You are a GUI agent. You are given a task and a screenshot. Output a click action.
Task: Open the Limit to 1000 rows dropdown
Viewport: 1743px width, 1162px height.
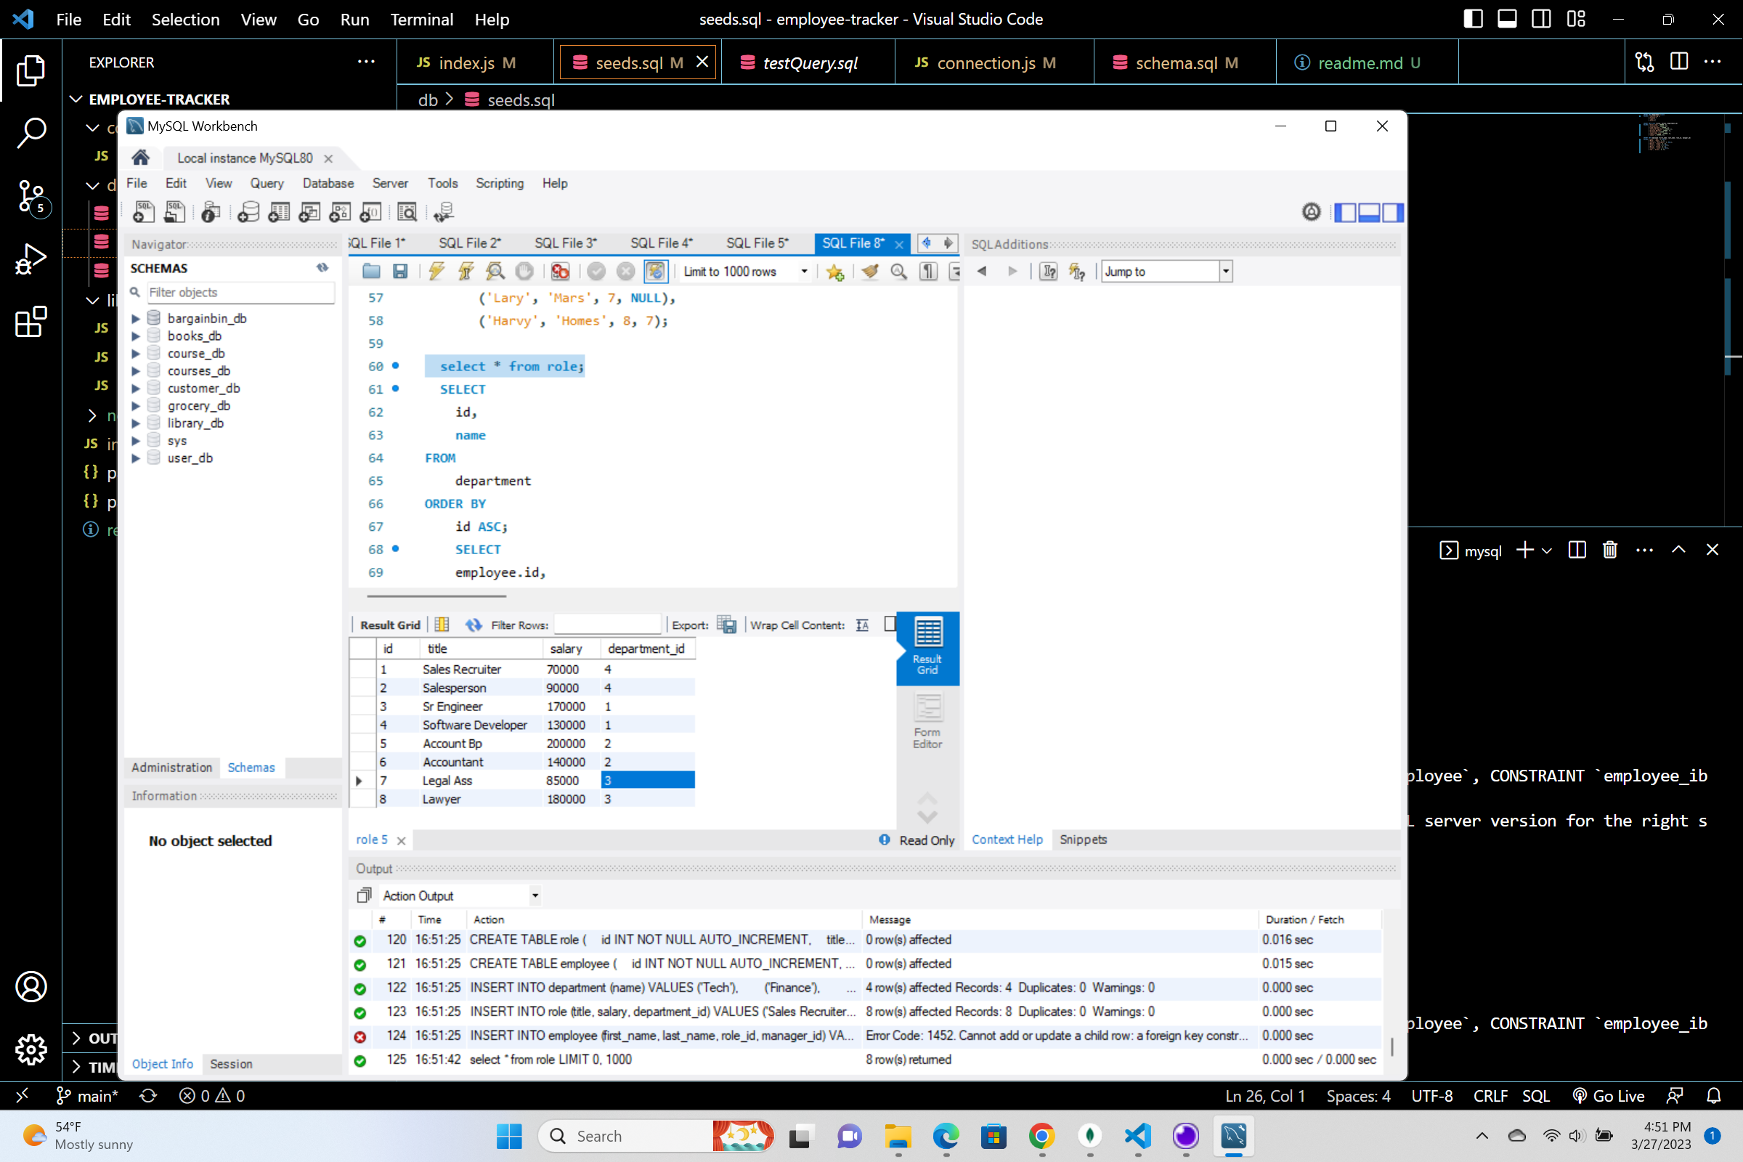pos(804,271)
